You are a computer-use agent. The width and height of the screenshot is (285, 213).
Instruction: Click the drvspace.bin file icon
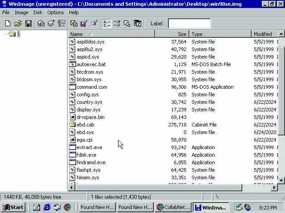click(73, 117)
